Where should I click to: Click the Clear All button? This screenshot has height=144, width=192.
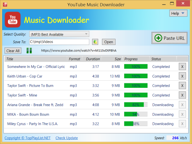point(13,51)
